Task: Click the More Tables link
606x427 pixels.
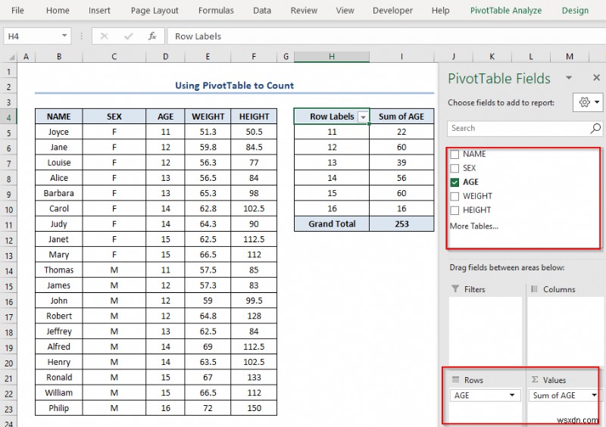Action: (474, 226)
